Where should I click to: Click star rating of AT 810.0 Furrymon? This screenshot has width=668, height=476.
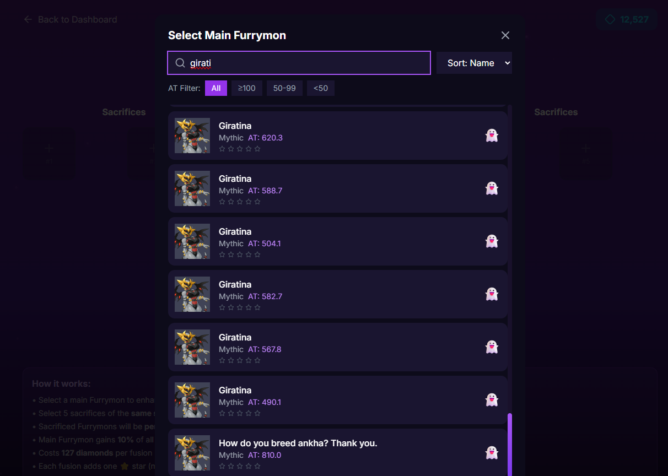click(x=240, y=466)
